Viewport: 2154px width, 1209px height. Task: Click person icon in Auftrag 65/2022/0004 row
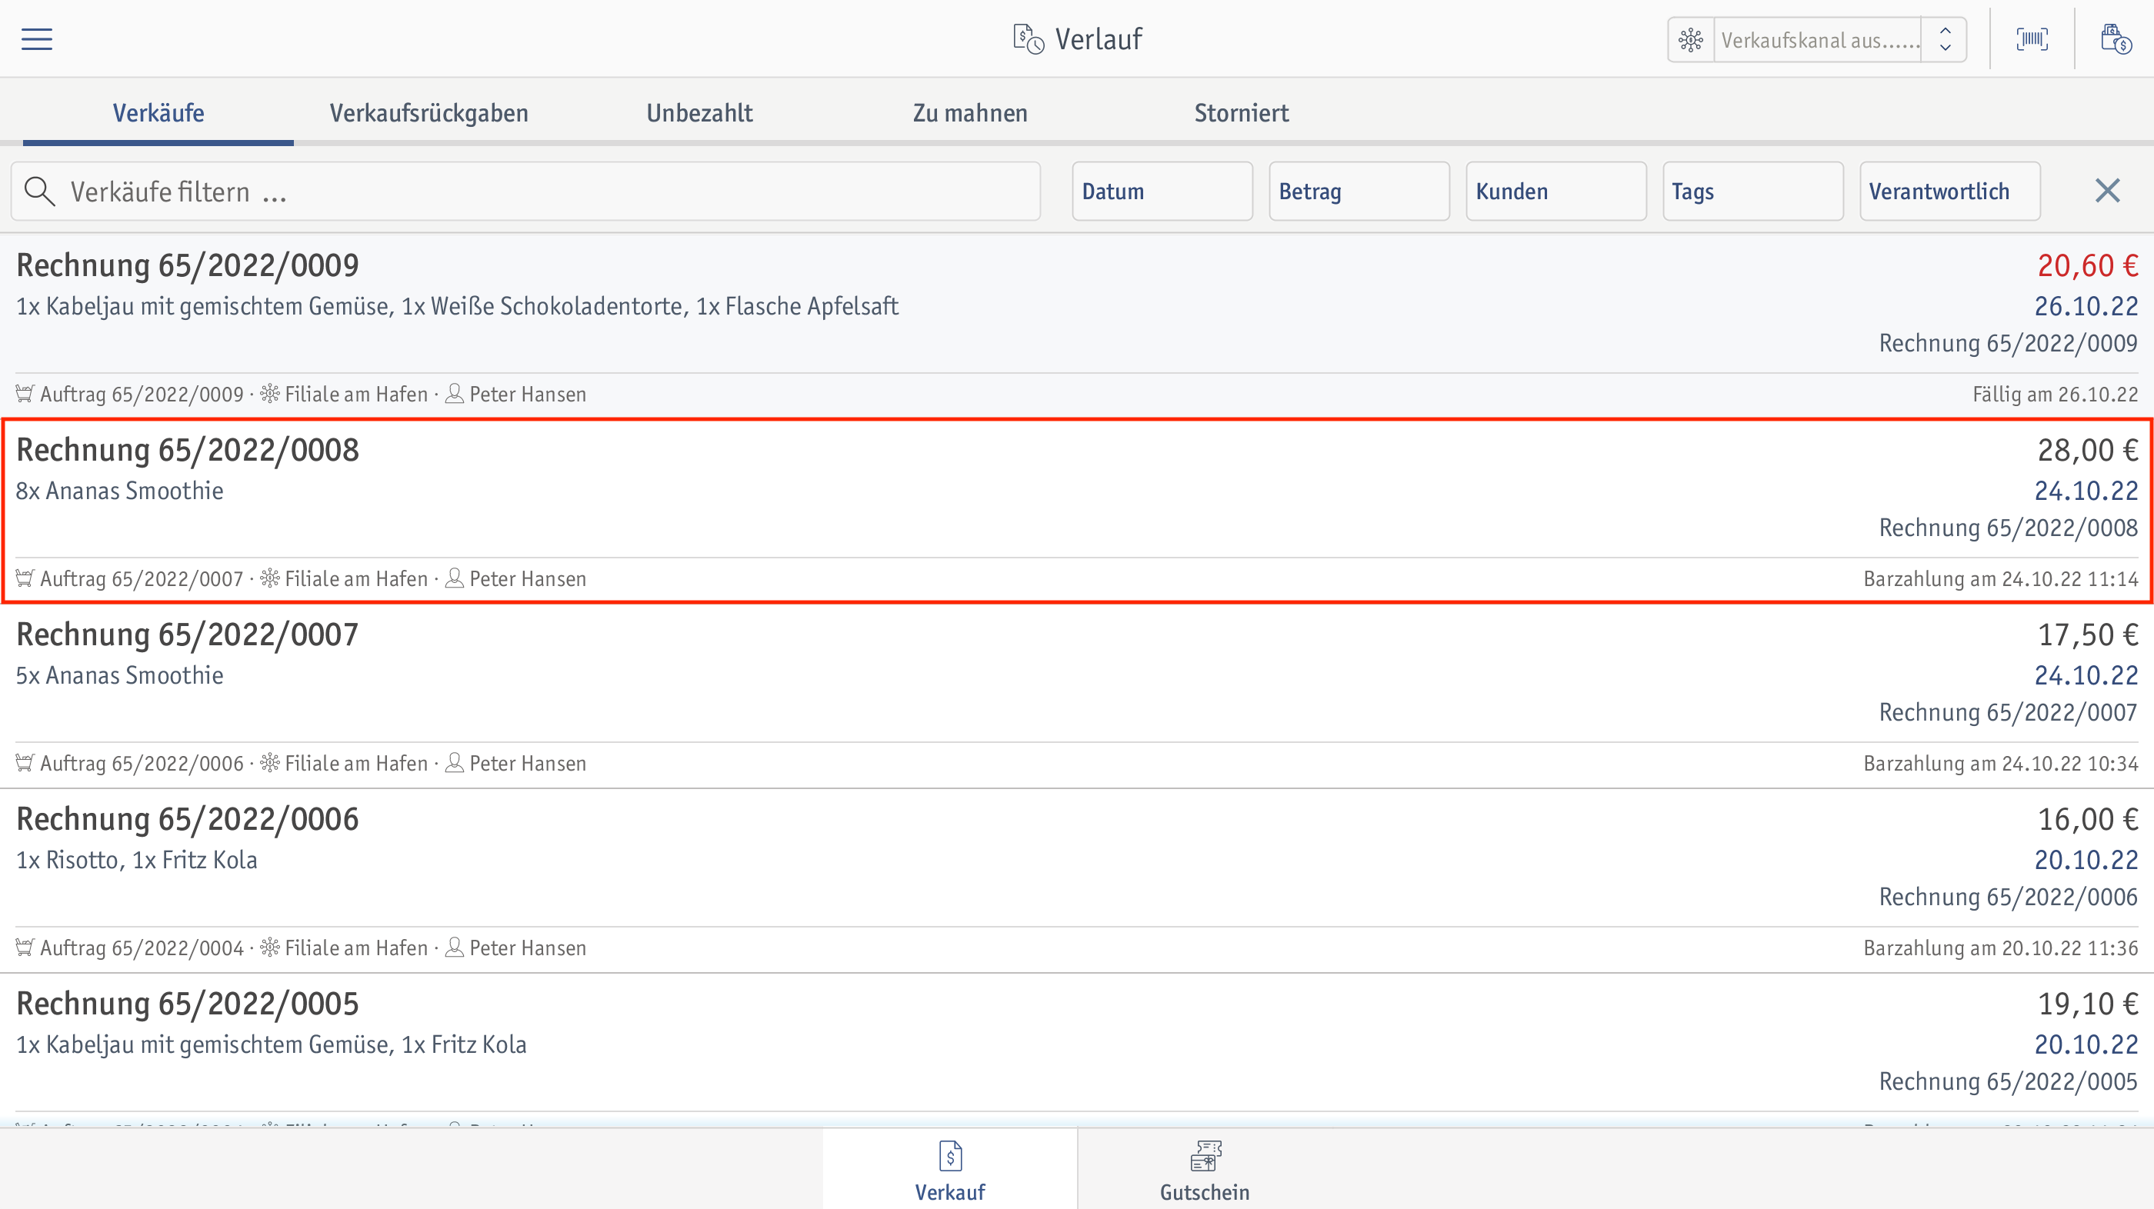pyautogui.click(x=454, y=948)
